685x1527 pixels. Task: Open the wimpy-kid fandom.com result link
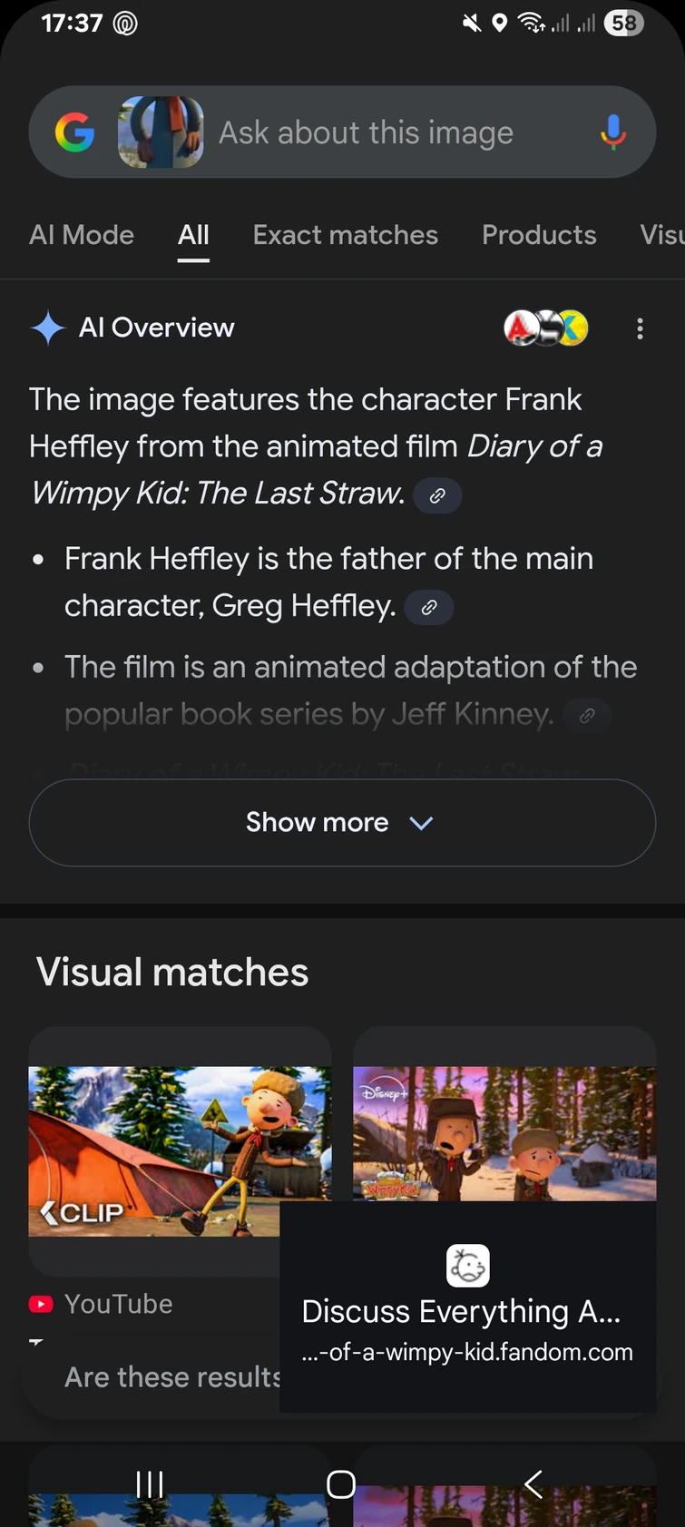click(x=467, y=1328)
